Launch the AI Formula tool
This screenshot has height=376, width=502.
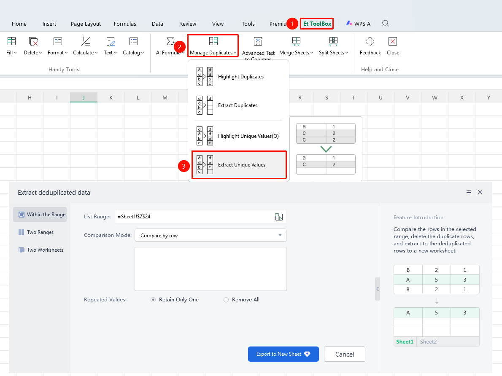pos(170,46)
